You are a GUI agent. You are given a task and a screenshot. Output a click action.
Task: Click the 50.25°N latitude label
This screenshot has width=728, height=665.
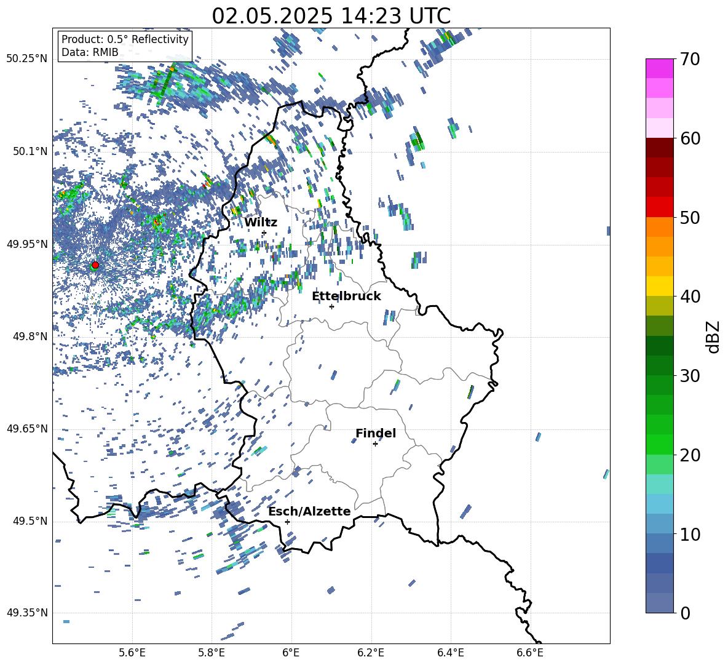pos(28,59)
